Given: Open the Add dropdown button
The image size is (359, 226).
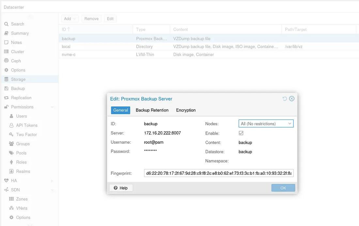Looking at the screenshot, I should (x=70, y=19).
